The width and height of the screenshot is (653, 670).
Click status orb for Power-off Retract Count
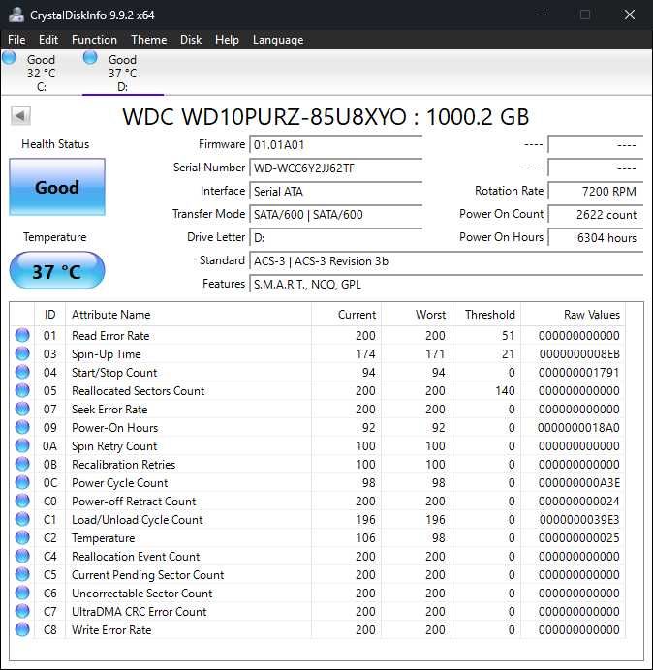(x=22, y=501)
